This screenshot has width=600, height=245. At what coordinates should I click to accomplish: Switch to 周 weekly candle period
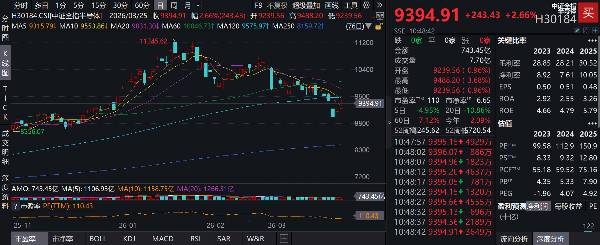coord(174,5)
